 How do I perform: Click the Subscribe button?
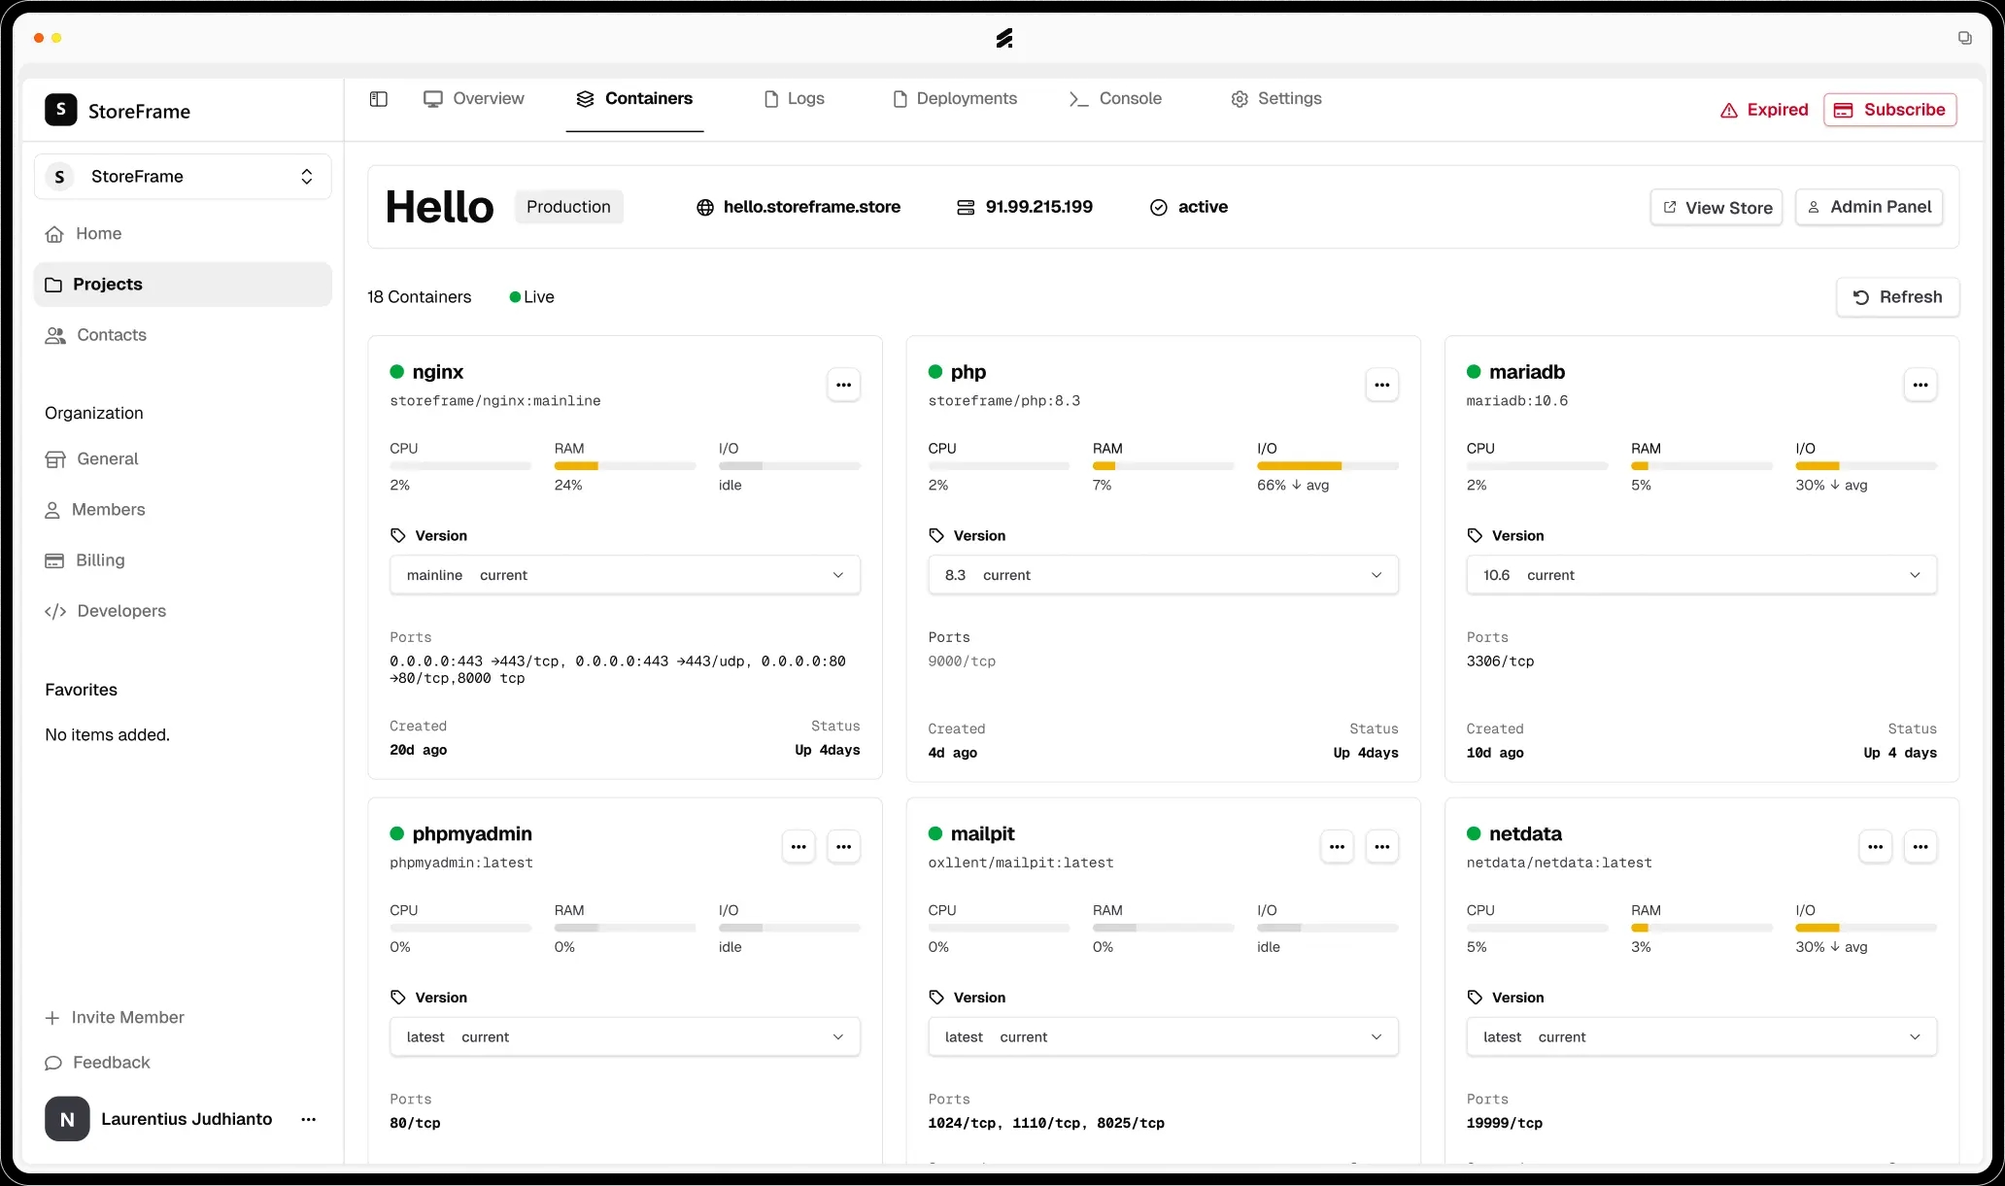[x=1889, y=109]
